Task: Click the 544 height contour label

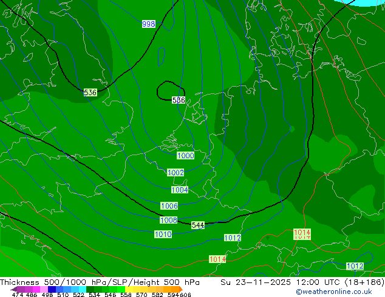Action: click(x=198, y=225)
